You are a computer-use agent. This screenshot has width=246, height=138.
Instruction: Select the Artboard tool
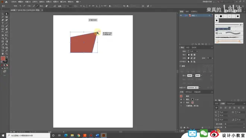point(3,51)
